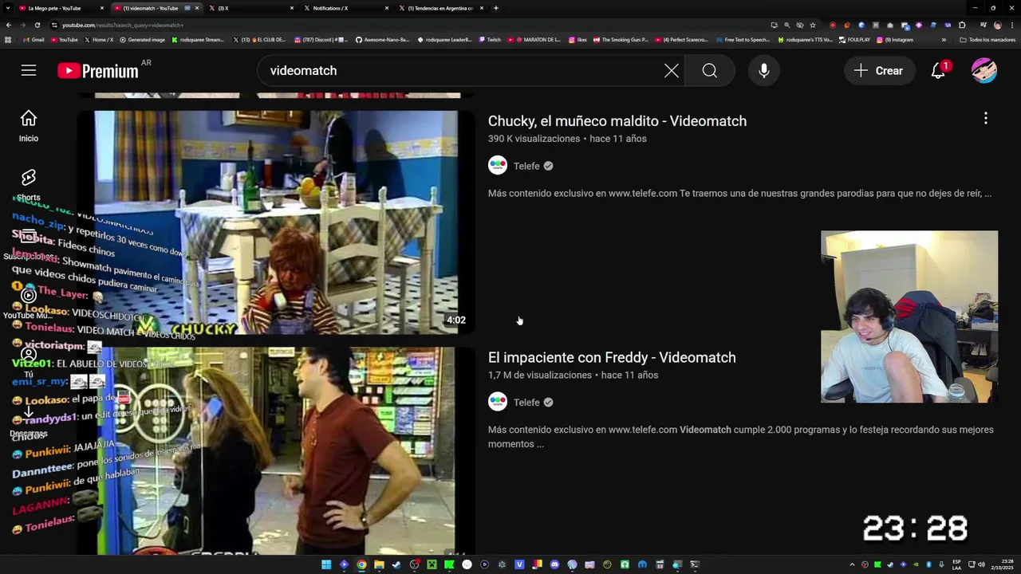Start voice search with the microphone
The height and width of the screenshot is (574, 1021).
click(x=764, y=71)
